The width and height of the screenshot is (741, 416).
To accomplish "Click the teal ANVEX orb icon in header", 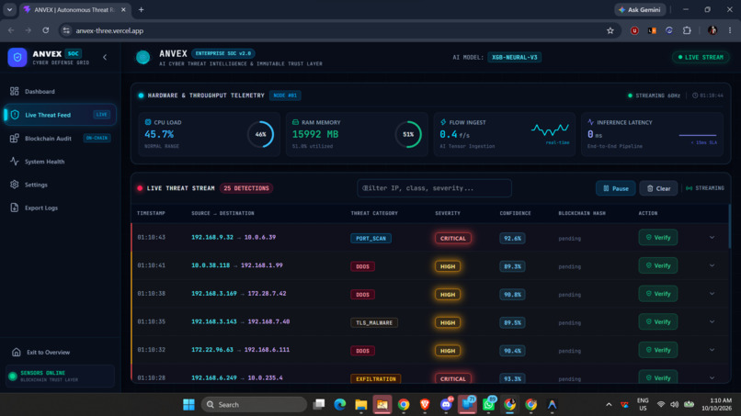I will (x=142, y=57).
